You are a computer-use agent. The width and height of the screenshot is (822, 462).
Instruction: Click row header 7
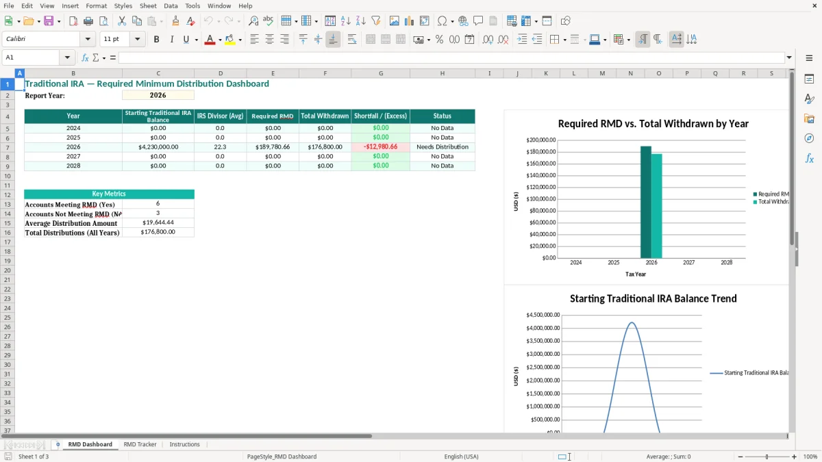tap(8, 147)
